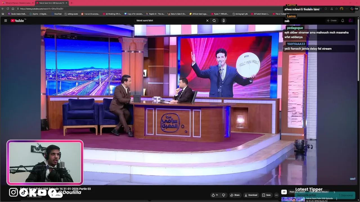The height and width of the screenshot is (202, 360).
Task: Dislike the video with thumbs down
Action: point(224,195)
